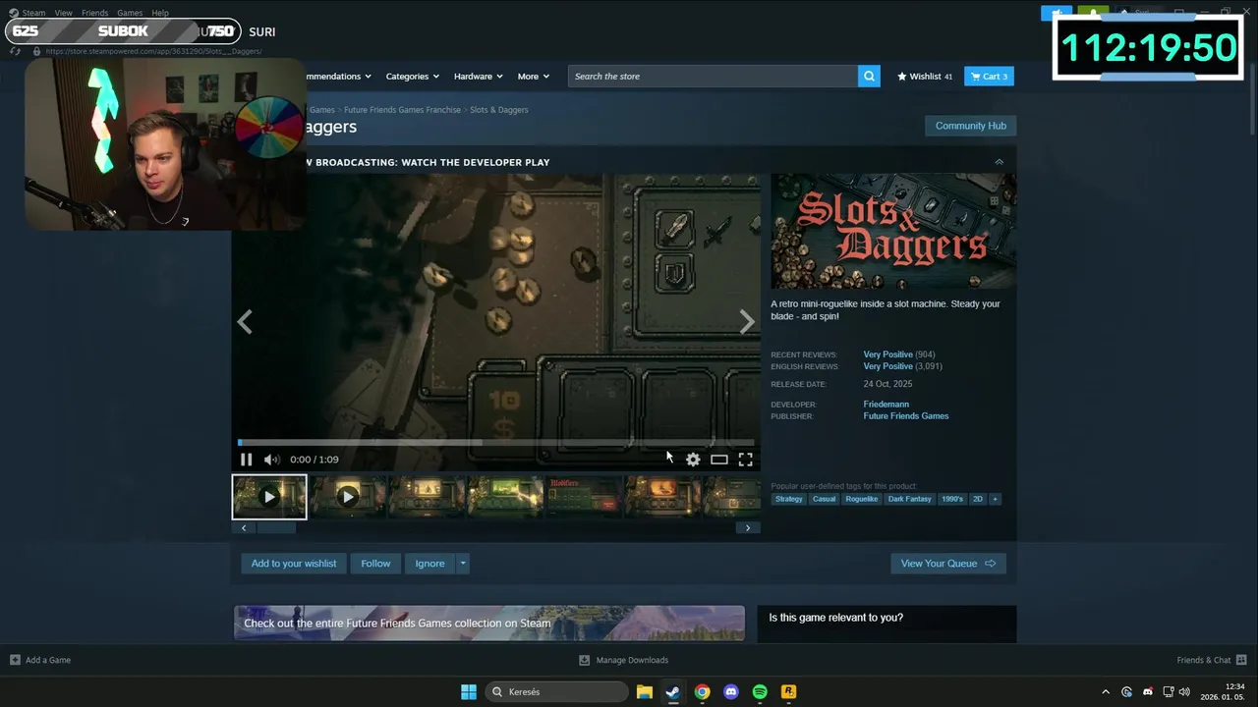Open English reviews Very Positive link

pos(887,366)
